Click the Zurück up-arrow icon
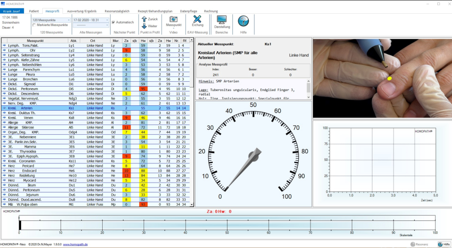 coord(144,19)
